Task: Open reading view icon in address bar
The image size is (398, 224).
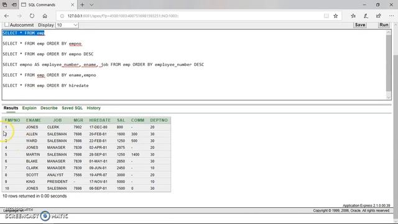Action: point(326,16)
